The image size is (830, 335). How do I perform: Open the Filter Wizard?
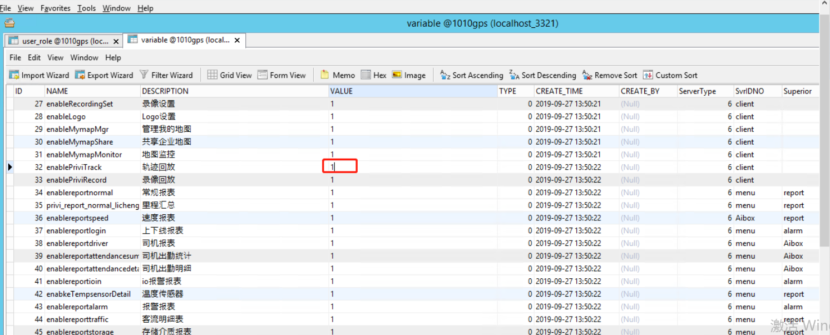pyautogui.click(x=166, y=75)
